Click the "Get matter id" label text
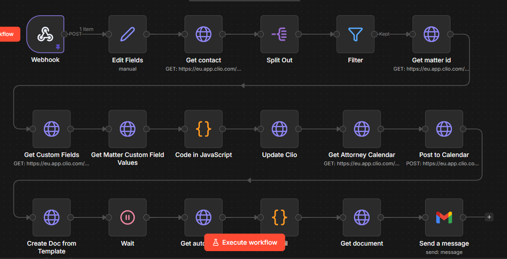The height and width of the screenshot is (259, 507). (431, 60)
